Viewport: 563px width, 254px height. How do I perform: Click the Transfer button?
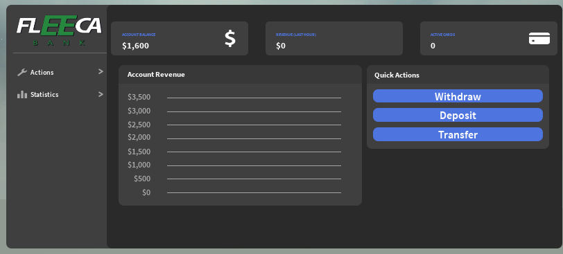point(458,134)
